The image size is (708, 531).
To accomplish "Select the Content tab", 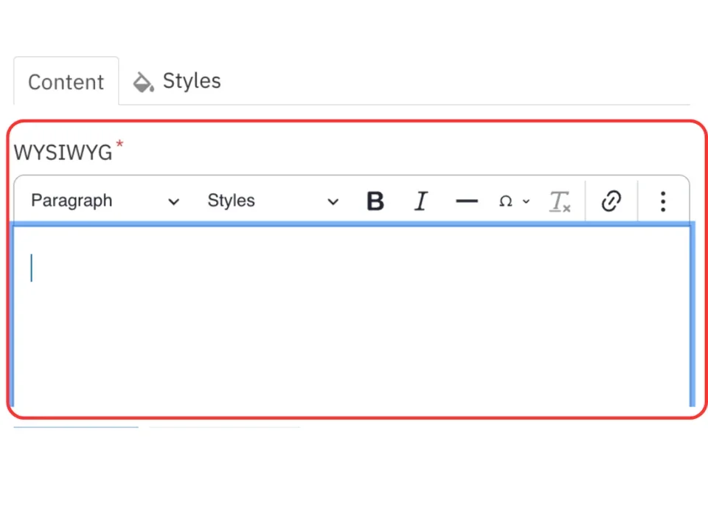I will [x=66, y=82].
